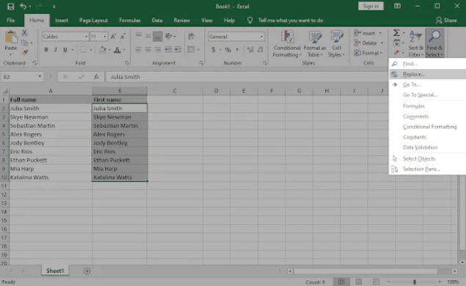Click the AutoSum sigma icon
Image resolution: width=466 pixels, height=286 pixels.
point(396,33)
